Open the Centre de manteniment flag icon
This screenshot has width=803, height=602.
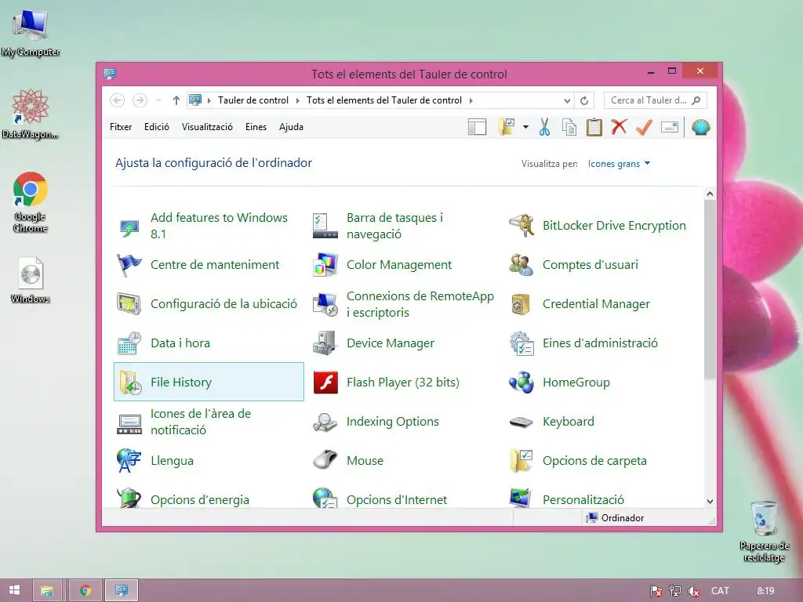point(129,265)
